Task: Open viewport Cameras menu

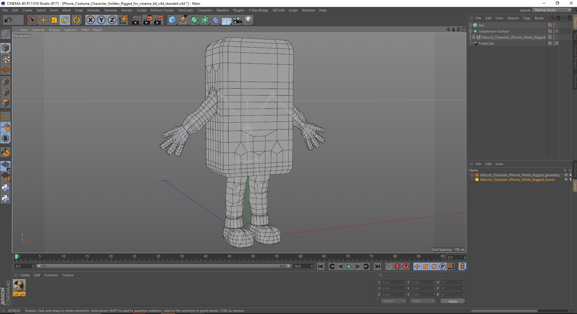Action: (x=38, y=30)
